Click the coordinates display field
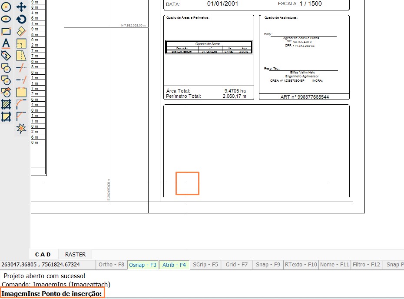Image resolution: width=404 pixels, height=299 pixels. [48, 265]
